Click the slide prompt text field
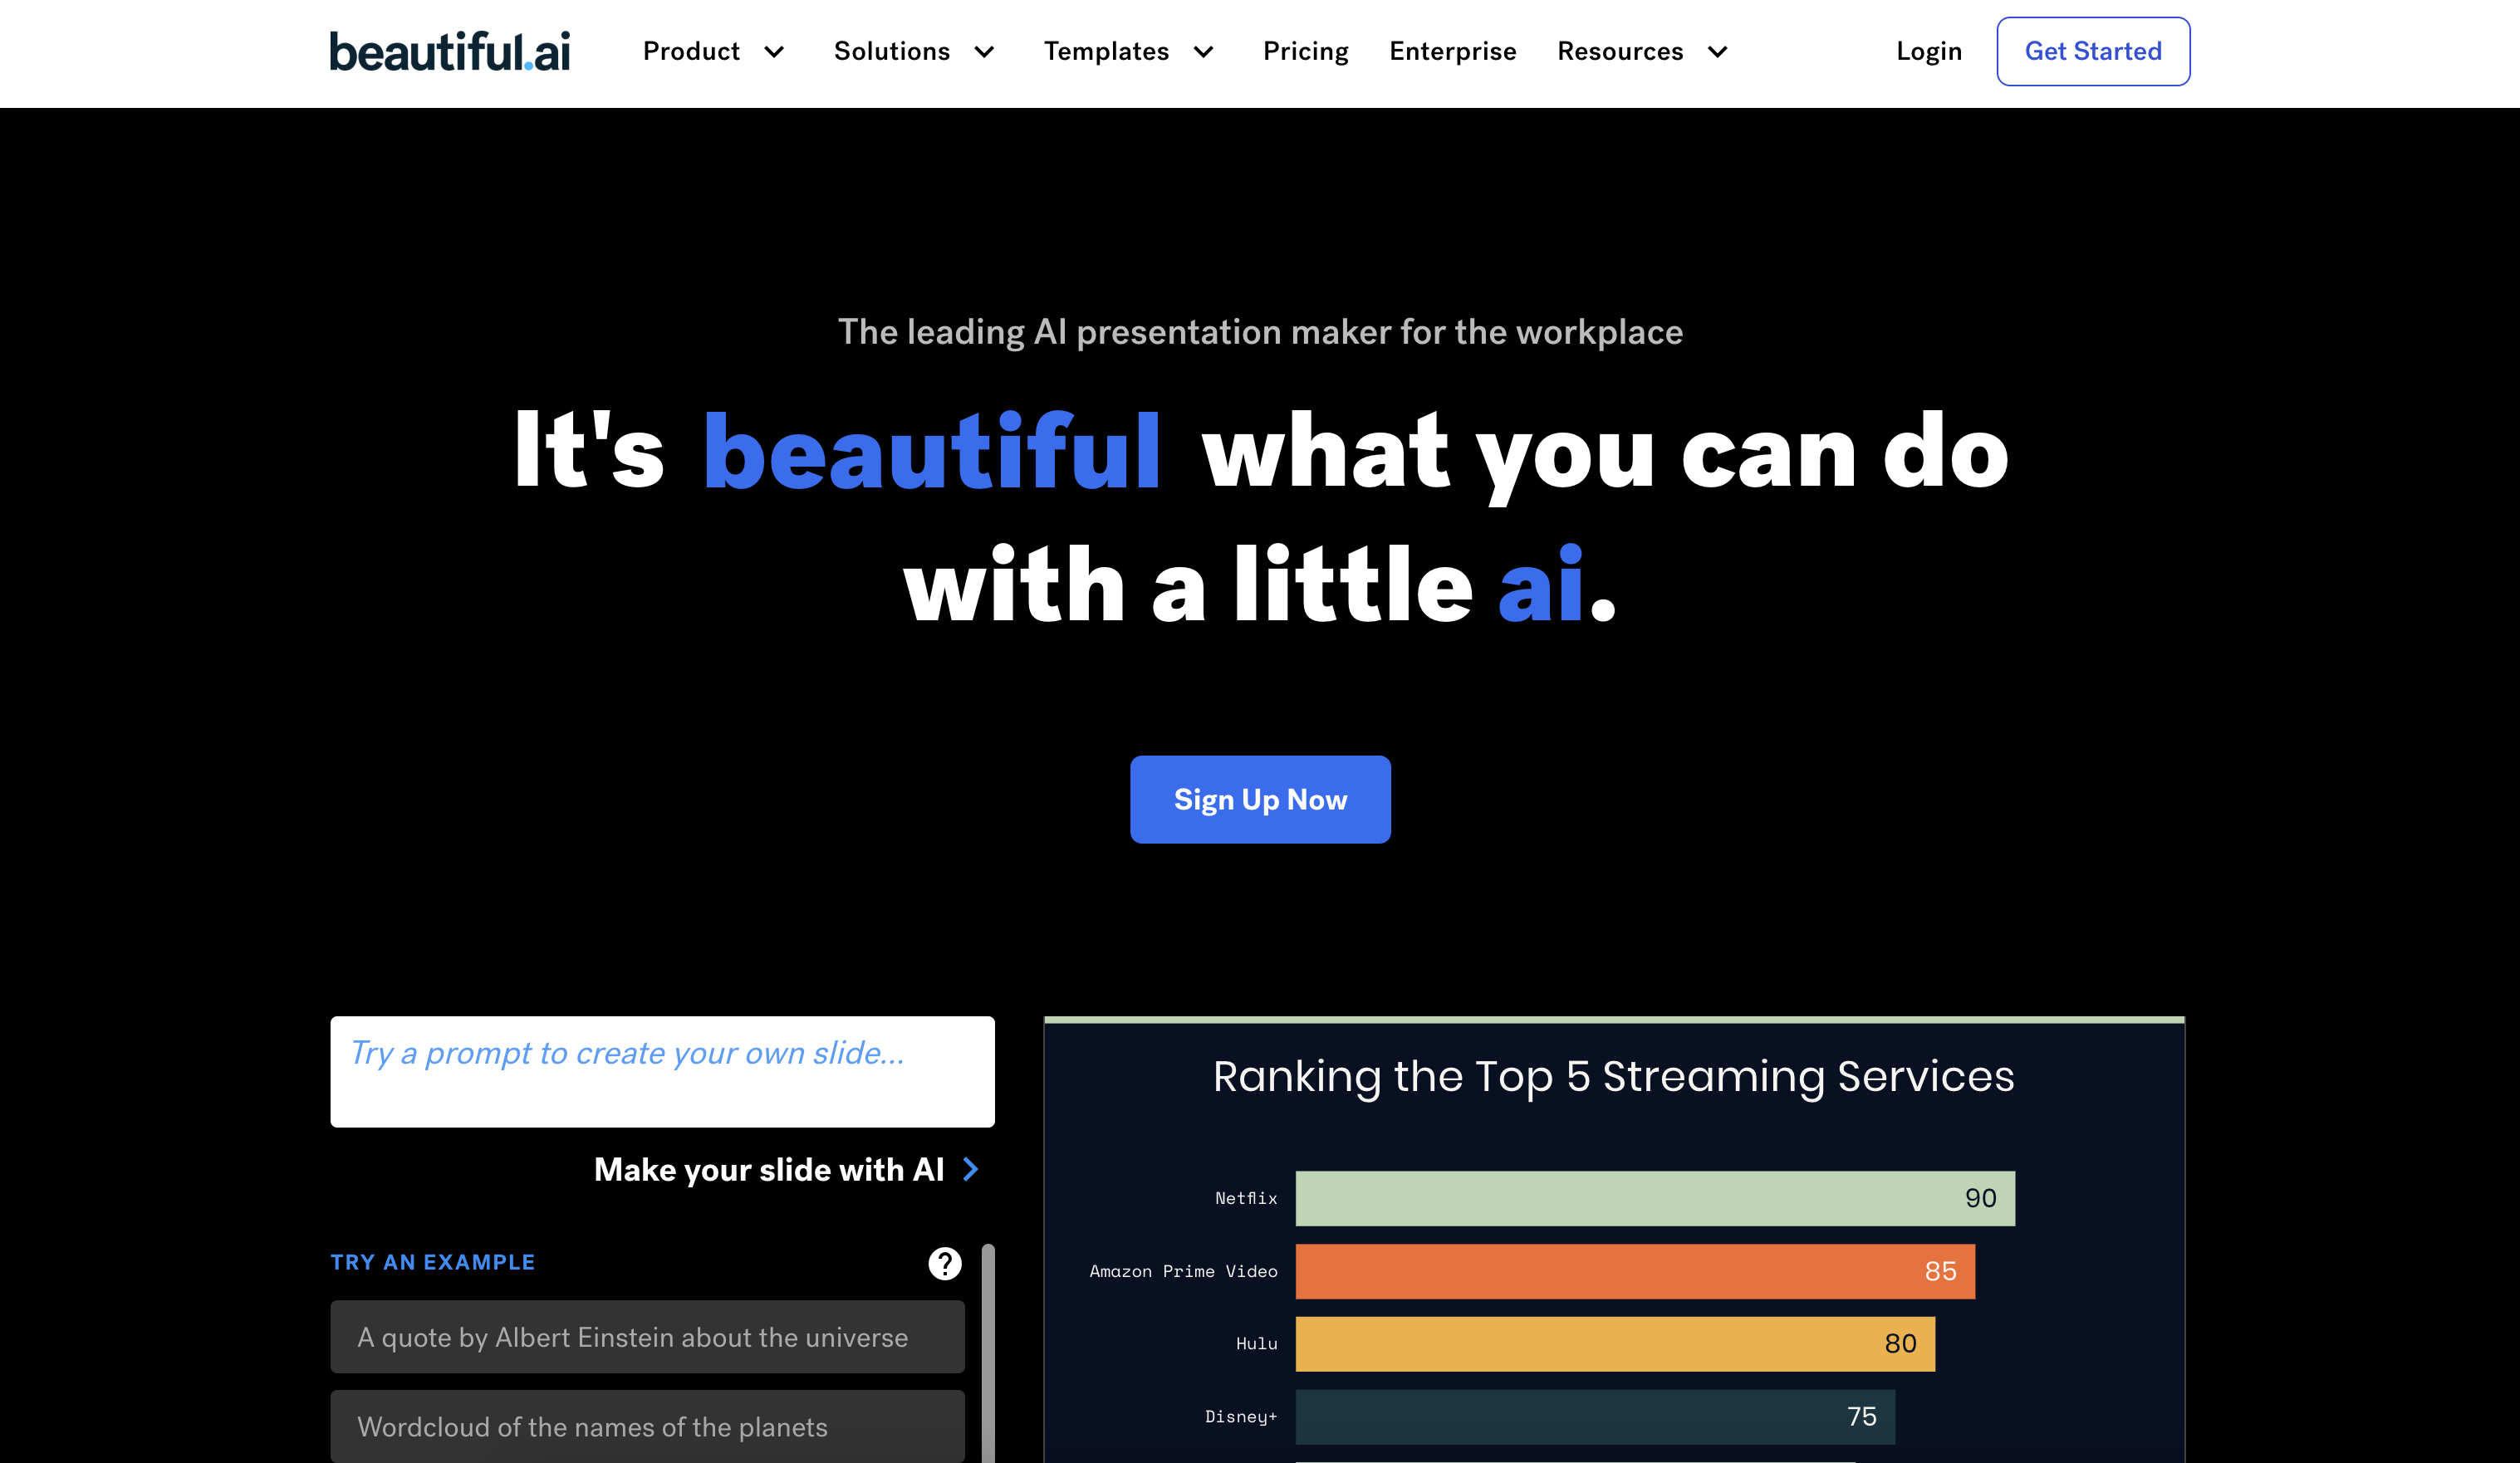The width and height of the screenshot is (2520, 1463). [662, 1071]
